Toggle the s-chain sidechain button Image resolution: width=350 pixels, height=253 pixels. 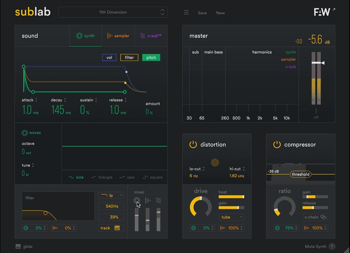(x=315, y=217)
